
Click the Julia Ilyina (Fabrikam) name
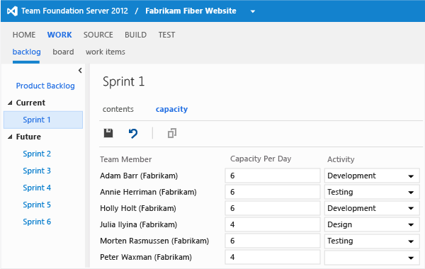[139, 224]
